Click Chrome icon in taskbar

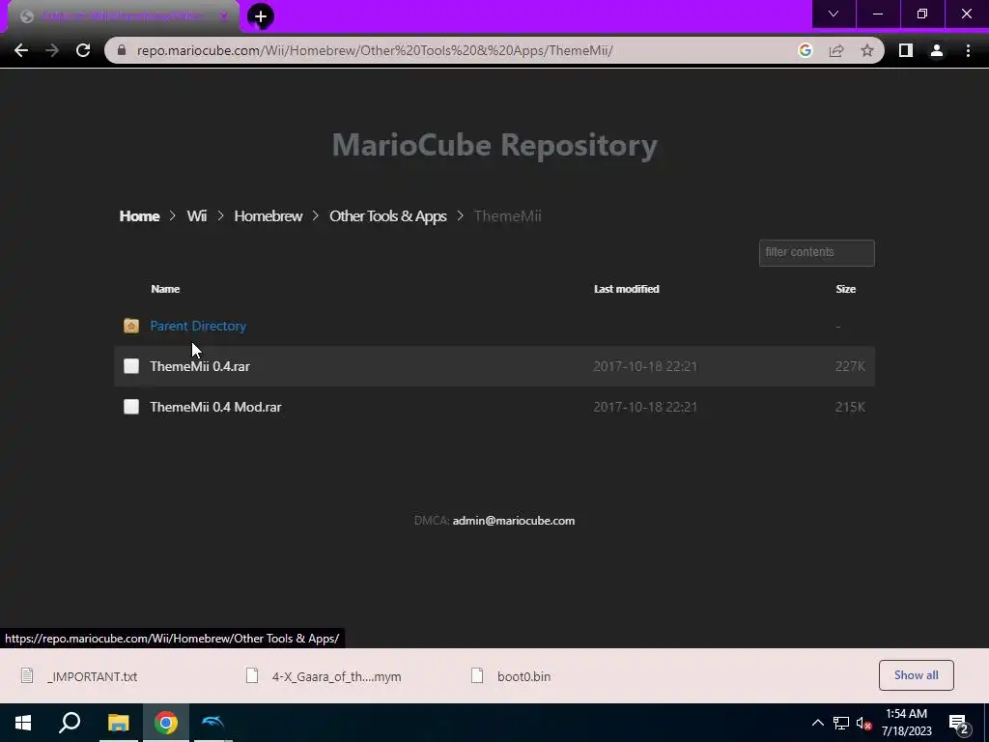166,723
